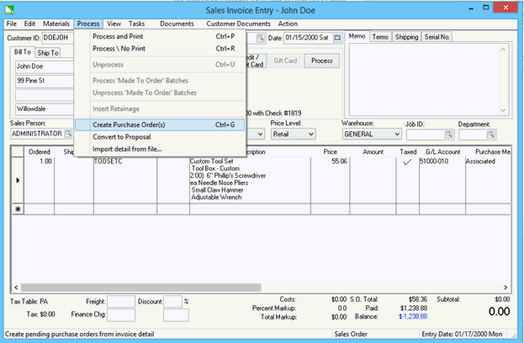The image size is (524, 343).
Task: Select Create Purchase Order(s) menu item
Action: tap(160, 125)
